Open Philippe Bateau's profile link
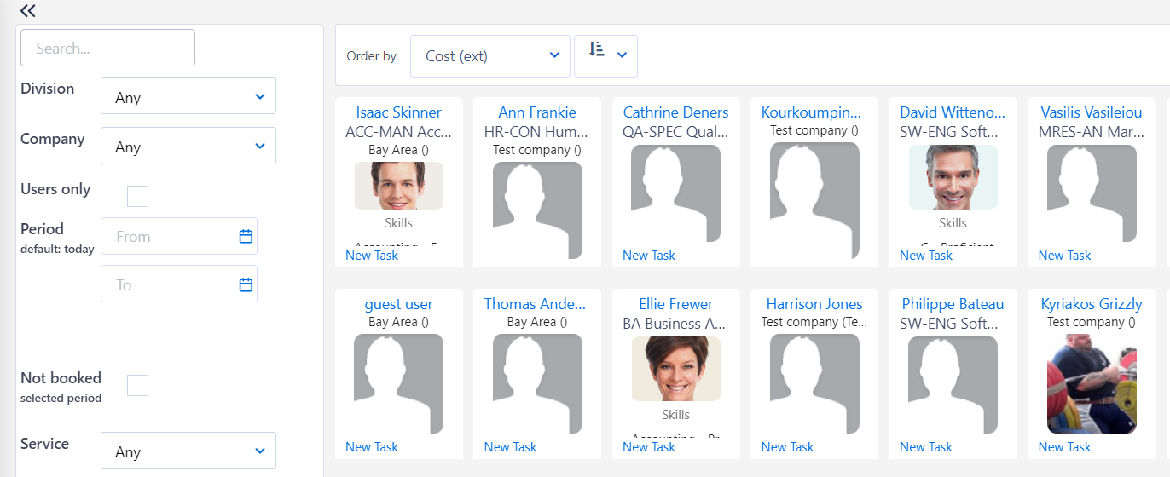 [953, 304]
